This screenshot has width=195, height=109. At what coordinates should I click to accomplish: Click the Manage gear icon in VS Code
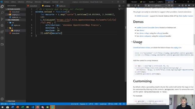[2, 99]
